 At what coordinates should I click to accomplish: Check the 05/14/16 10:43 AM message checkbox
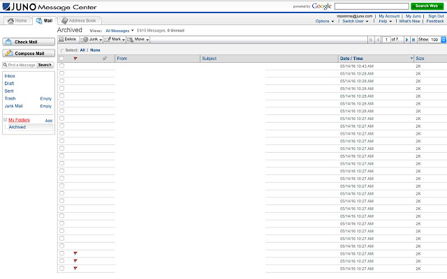(x=62, y=66)
